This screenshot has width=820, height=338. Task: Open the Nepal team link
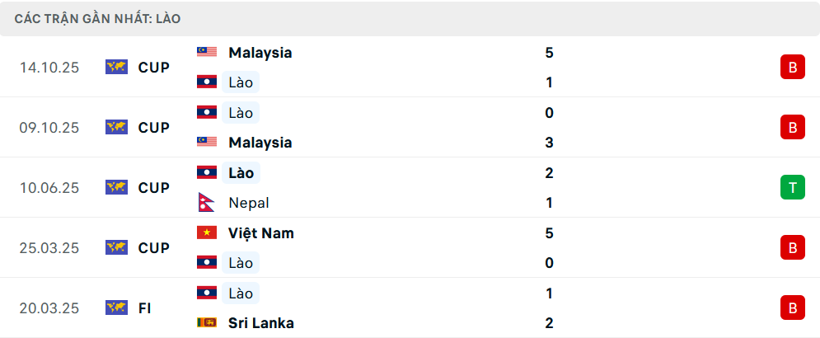(249, 203)
